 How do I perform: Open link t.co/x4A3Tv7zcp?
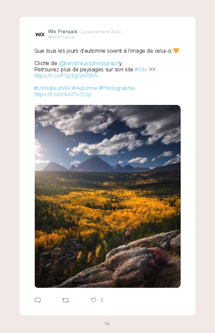[63, 94]
